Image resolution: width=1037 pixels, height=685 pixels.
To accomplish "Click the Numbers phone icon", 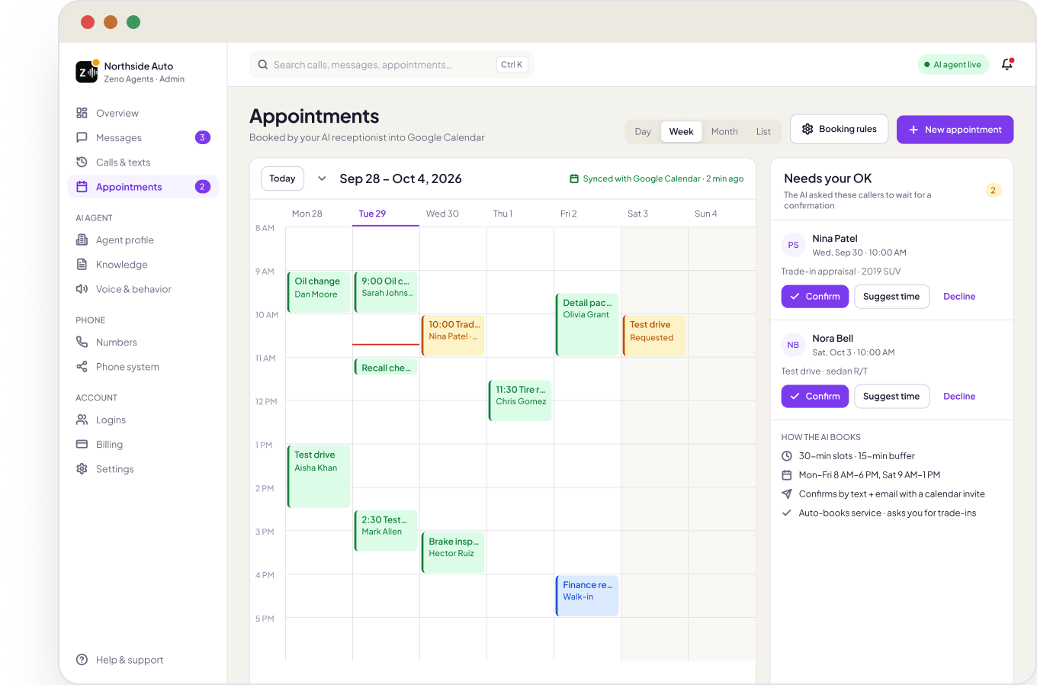I will [x=82, y=342].
